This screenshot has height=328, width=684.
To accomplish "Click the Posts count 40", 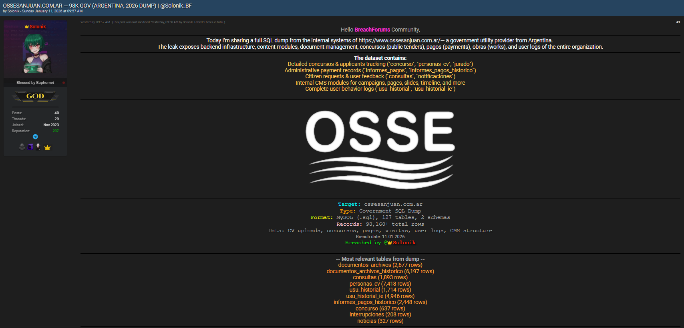I will 56,113.
